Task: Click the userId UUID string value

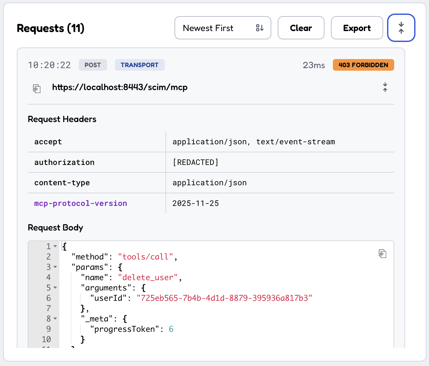Action: click(x=224, y=298)
